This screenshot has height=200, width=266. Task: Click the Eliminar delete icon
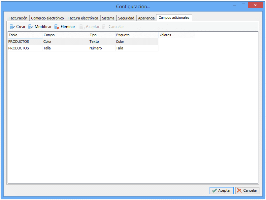pos(57,27)
